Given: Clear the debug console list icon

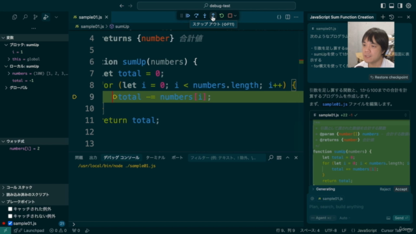Looking at the screenshot, I should tap(279, 157).
